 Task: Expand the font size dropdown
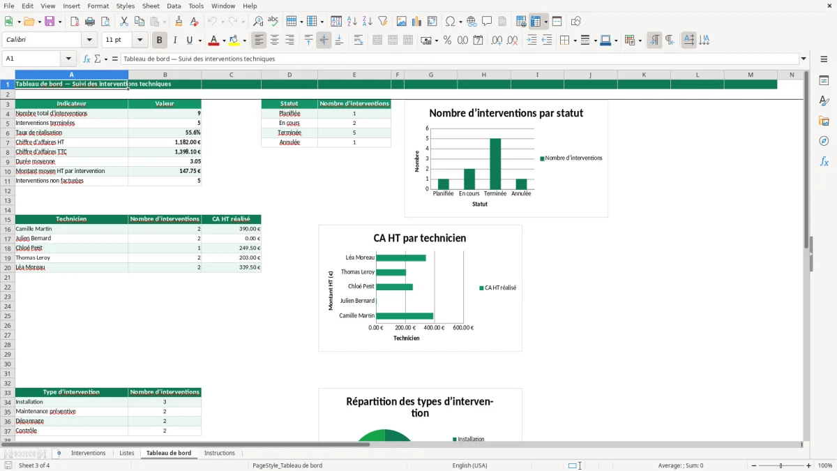pos(139,40)
